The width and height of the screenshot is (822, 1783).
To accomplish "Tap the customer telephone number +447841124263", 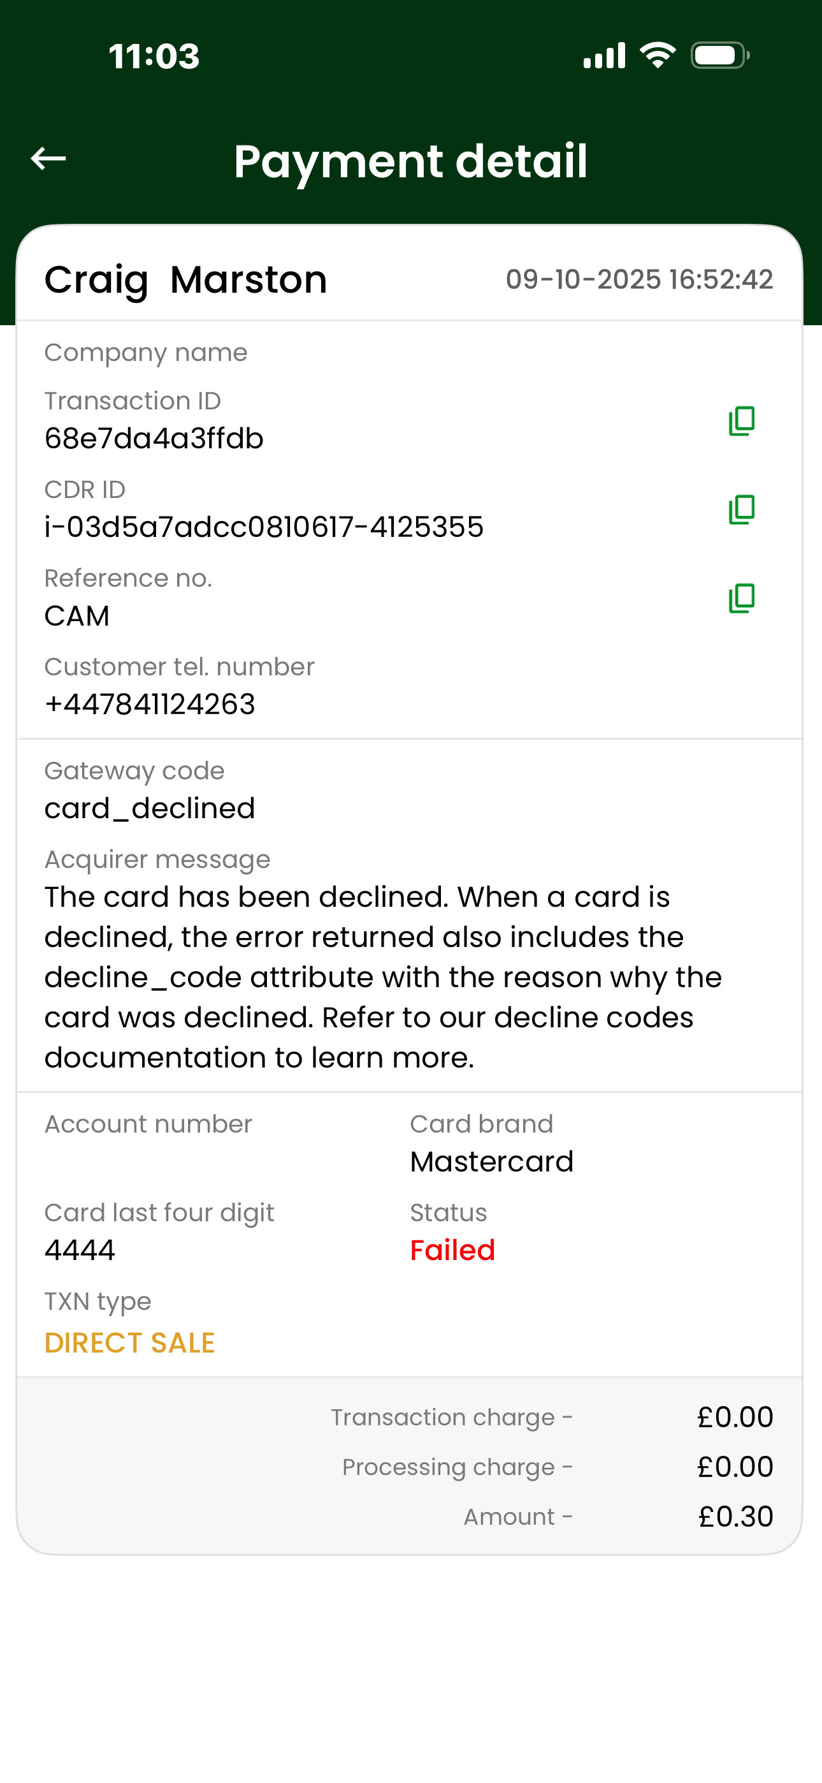I will click(x=150, y=704).
